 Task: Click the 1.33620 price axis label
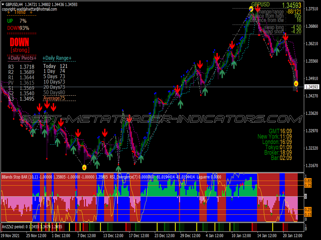tap(312, 113)
